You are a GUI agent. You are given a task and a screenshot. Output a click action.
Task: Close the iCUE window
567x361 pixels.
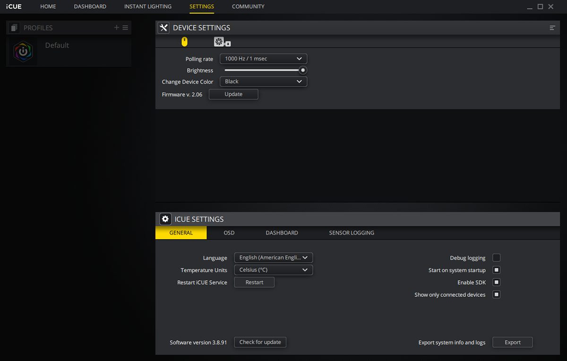click(x=550, y=7)
